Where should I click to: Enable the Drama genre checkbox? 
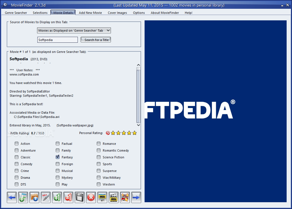point(17,177)
